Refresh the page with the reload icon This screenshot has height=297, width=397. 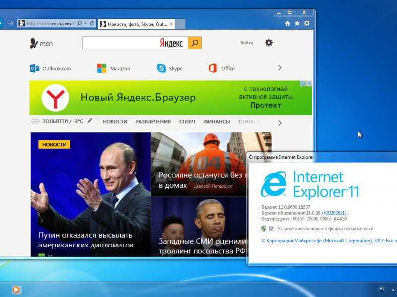[x=92, y=23]
